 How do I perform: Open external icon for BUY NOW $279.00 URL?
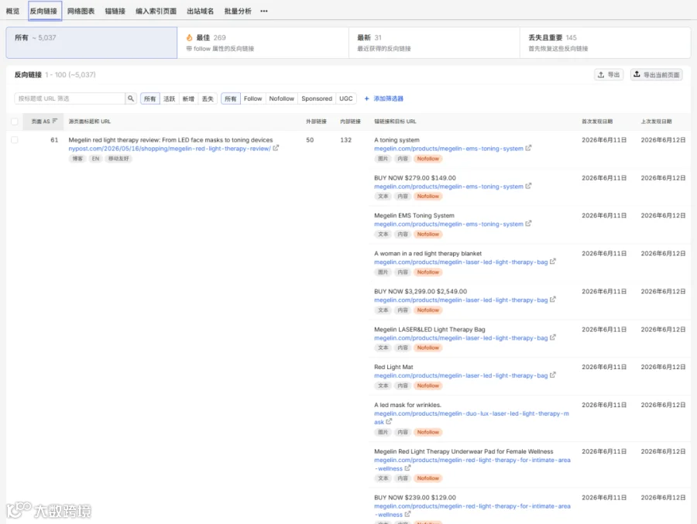tap(528, 187)
